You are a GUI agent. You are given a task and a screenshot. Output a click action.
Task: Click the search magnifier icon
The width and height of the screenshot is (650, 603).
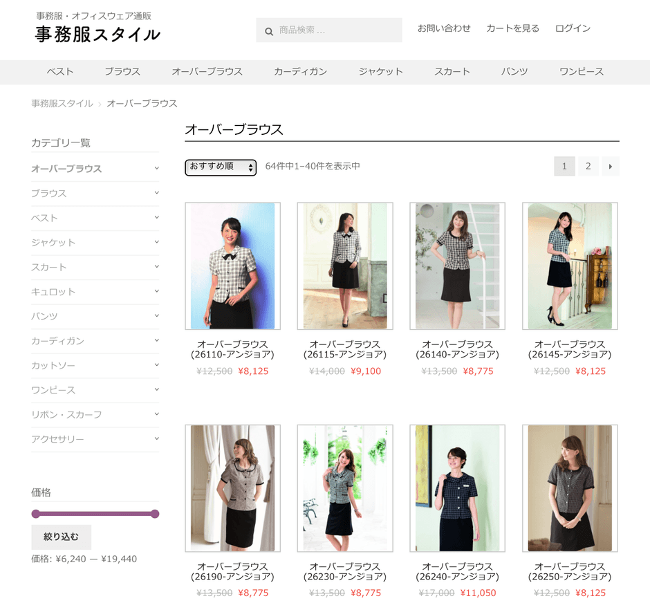(268, 30)
